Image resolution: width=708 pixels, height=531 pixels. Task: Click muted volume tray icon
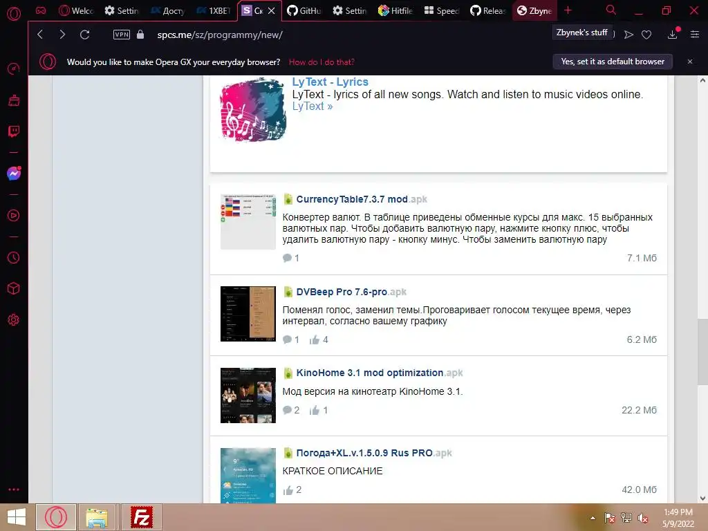[643, 518]
